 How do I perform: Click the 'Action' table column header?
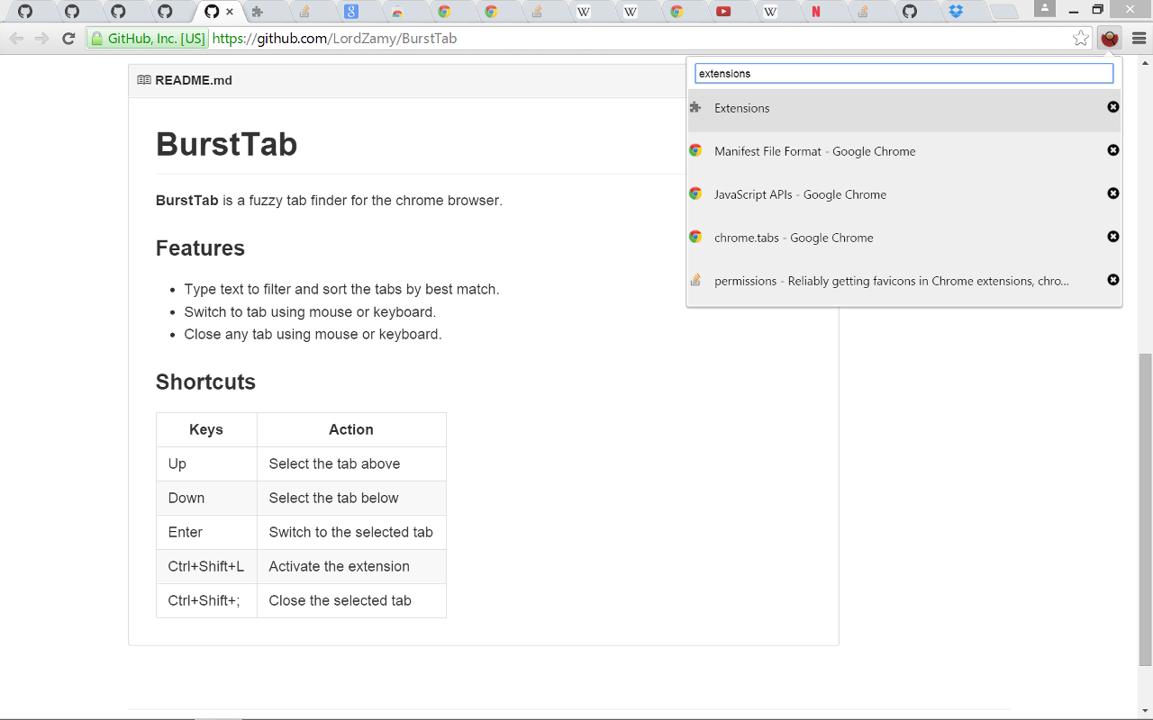(x=351, y=429)
